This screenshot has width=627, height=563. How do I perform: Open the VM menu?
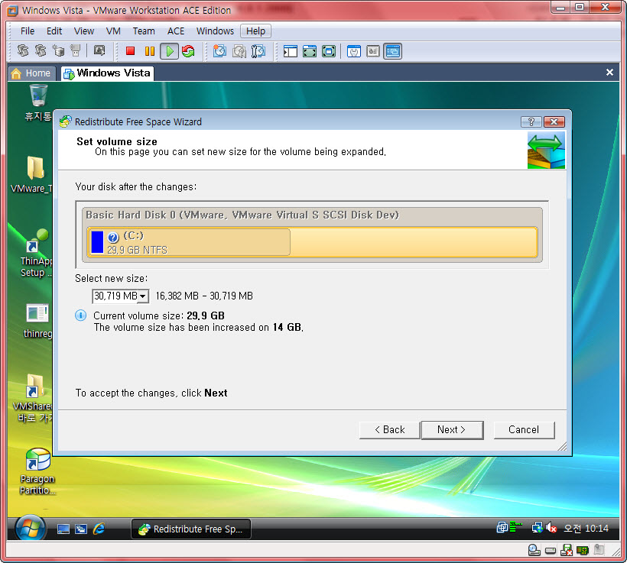click(x=113, y=31)
